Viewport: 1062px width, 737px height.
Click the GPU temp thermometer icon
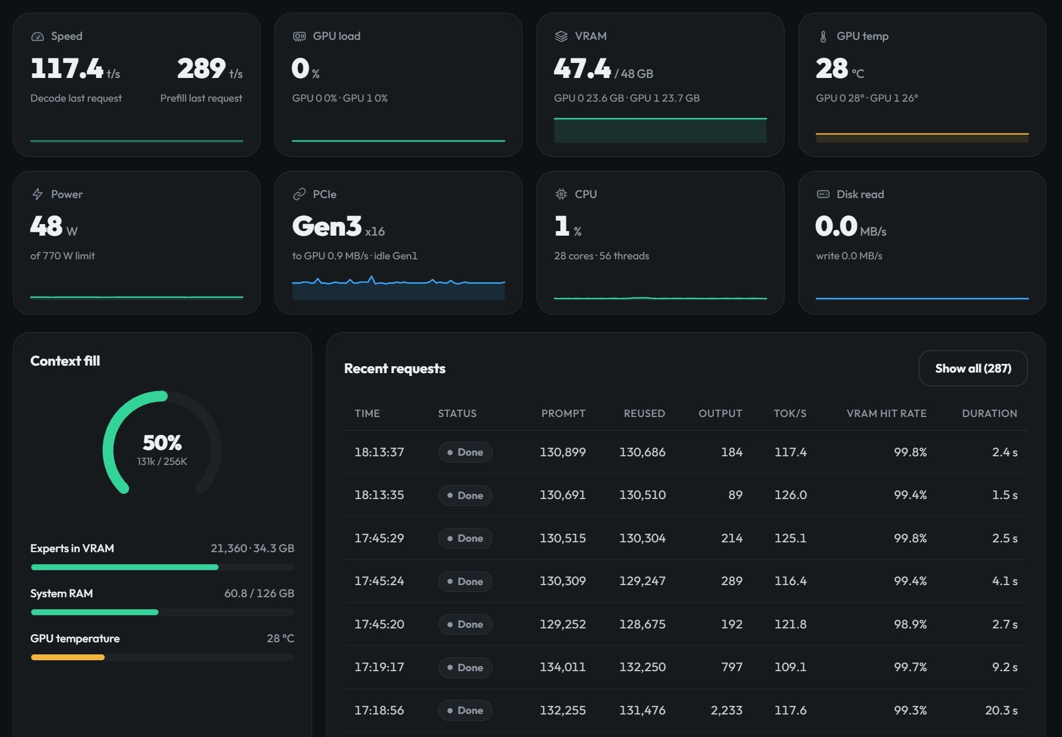coord(823,36)
